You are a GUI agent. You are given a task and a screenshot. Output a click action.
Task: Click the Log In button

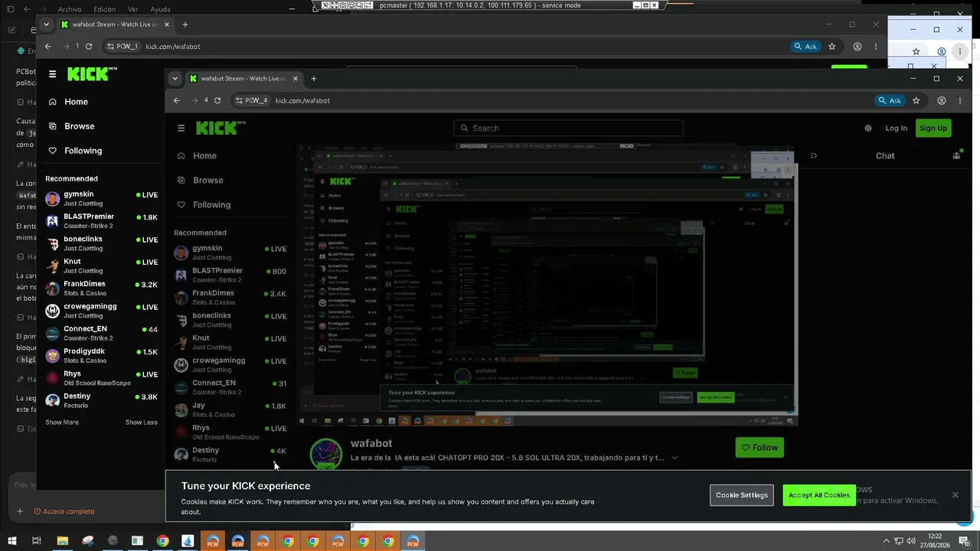point(896,128)
